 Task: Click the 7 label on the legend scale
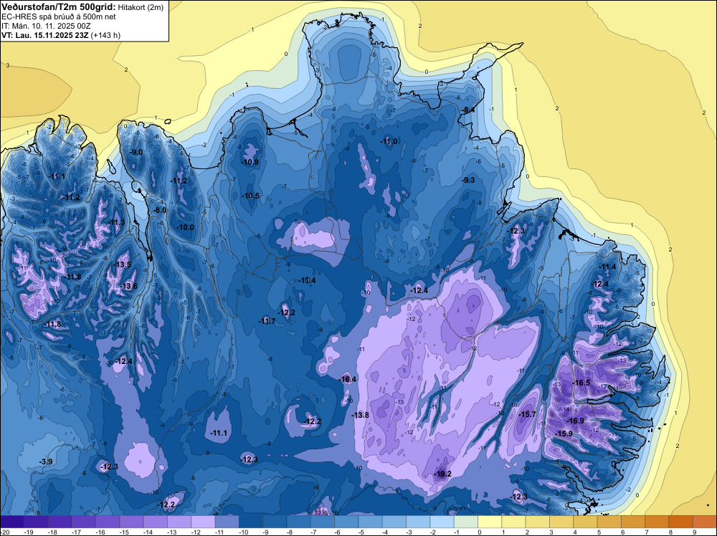[x=647, y=532]
